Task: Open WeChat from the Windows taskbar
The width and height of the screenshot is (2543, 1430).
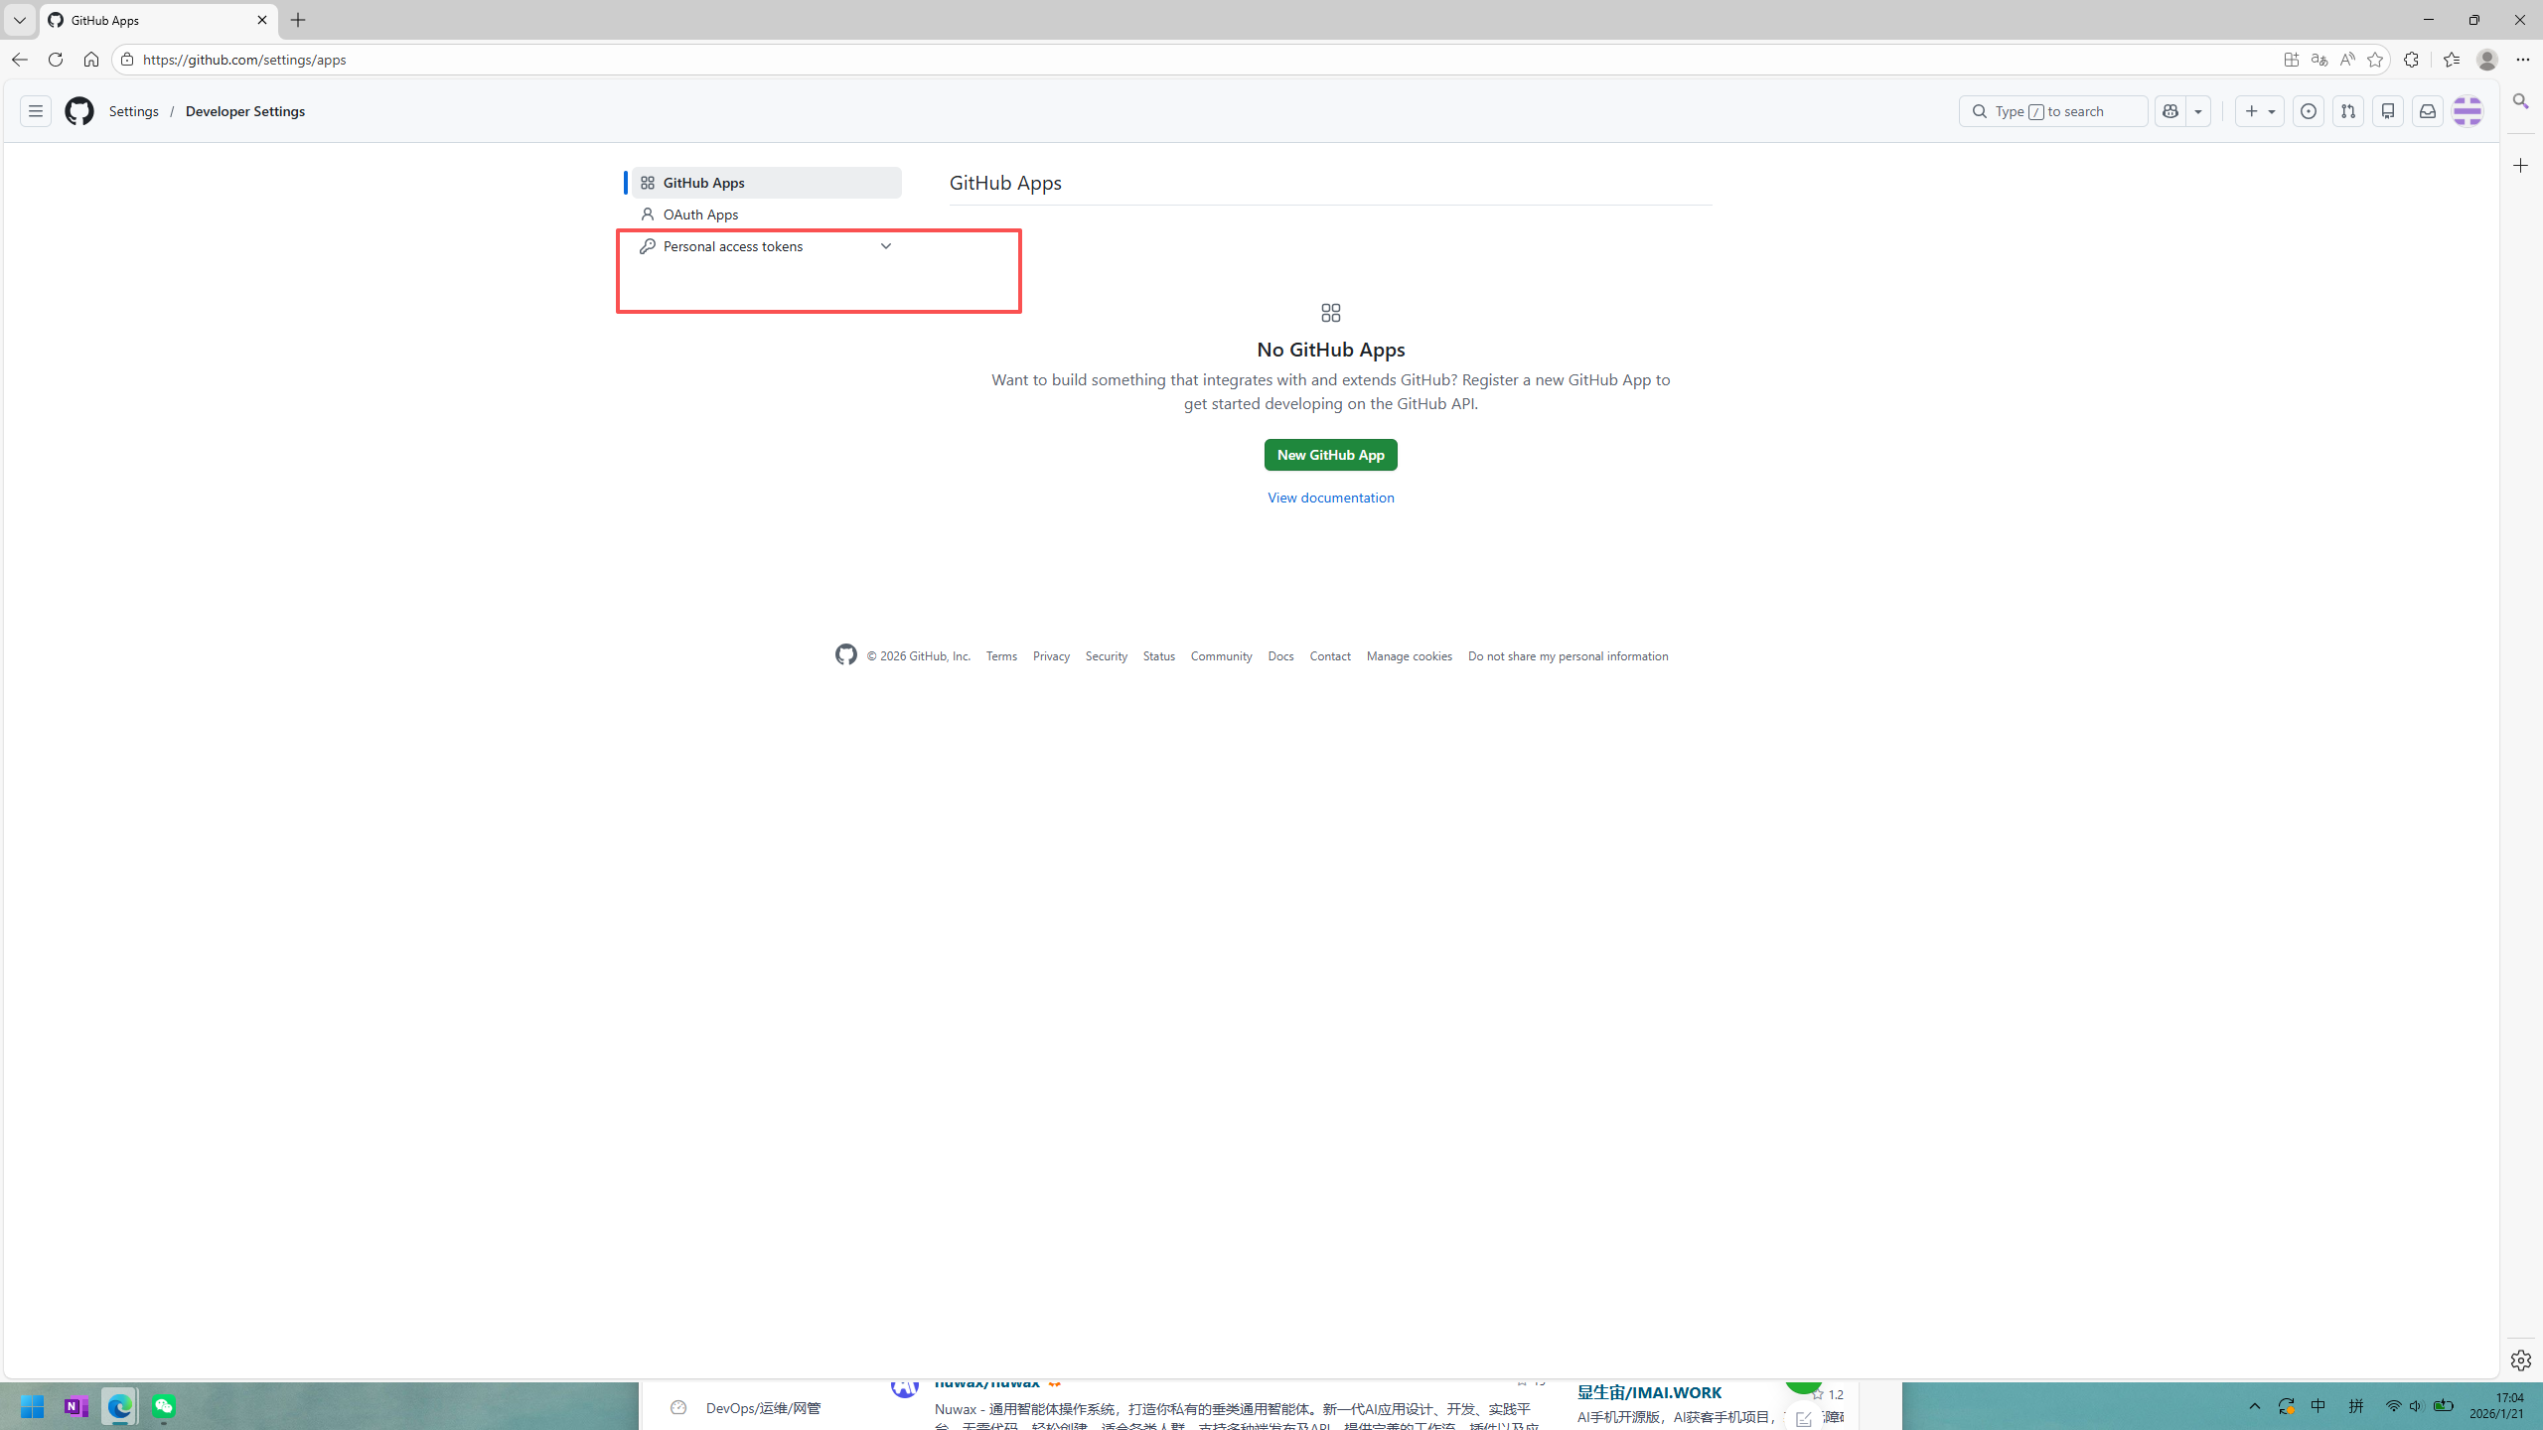Action: (164, 1406)
